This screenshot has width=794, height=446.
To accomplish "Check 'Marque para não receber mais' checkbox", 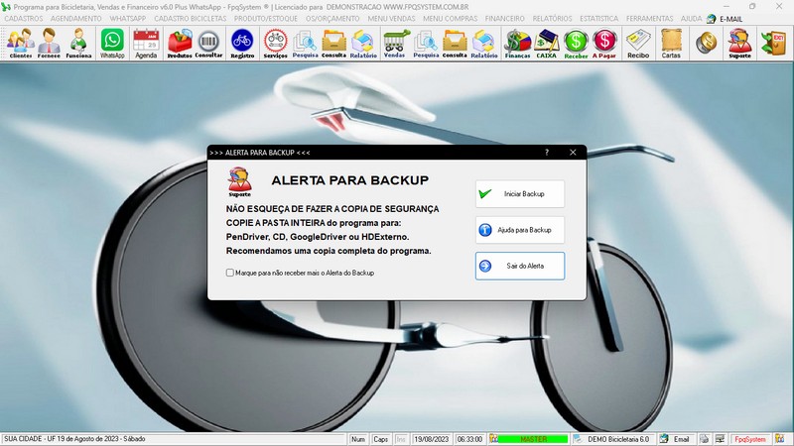I will click(230, 273).
